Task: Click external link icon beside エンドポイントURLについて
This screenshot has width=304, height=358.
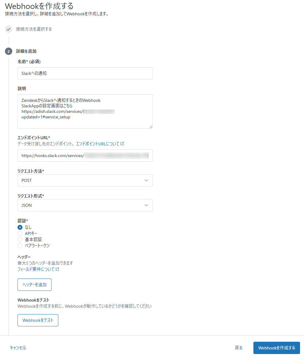Action: 122,144
